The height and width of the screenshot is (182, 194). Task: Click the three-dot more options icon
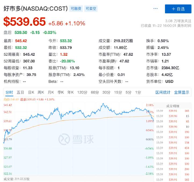click(x=156, y=9)
